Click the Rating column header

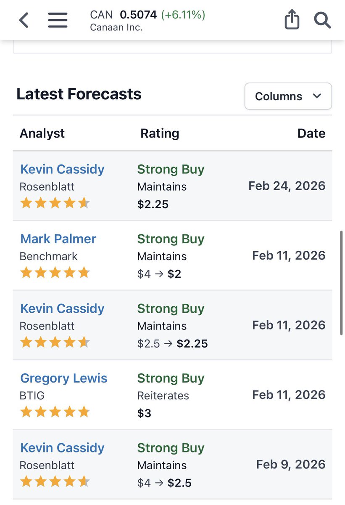pos(160,133)
